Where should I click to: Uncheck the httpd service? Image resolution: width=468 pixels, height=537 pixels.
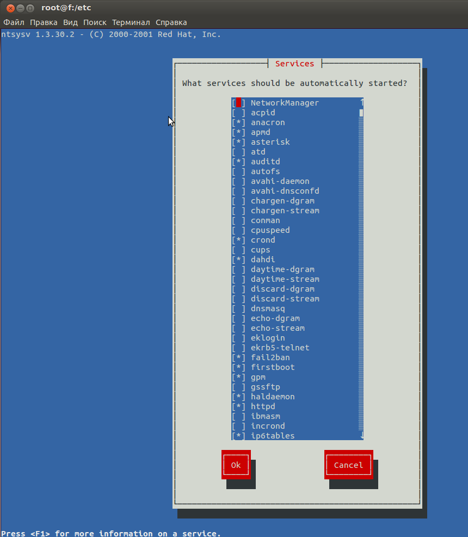(x=239, y=406)
